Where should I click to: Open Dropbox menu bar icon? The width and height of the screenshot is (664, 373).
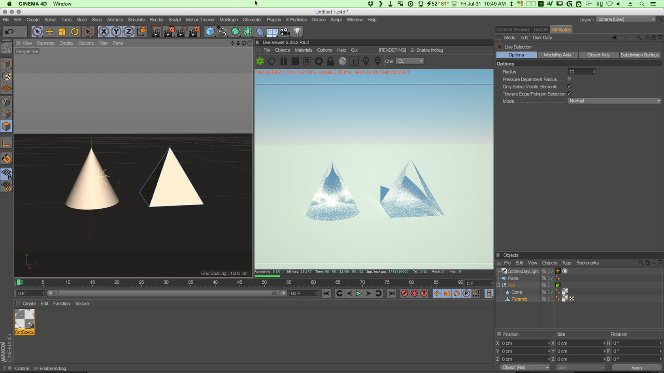click(x=371, y=4)
